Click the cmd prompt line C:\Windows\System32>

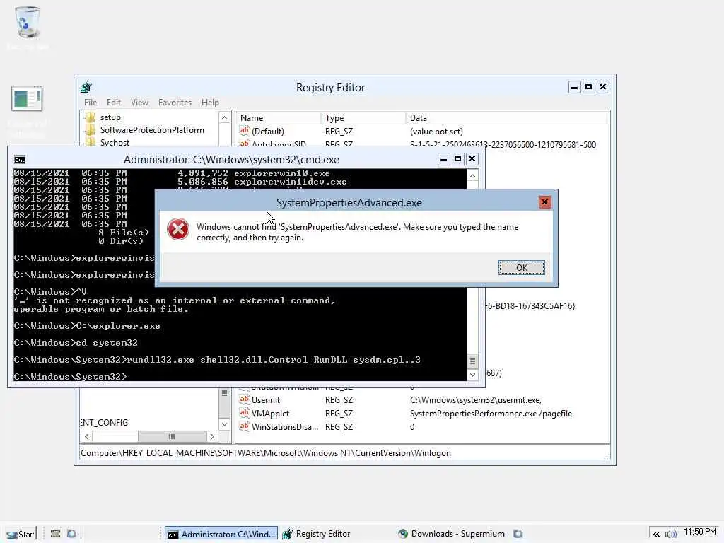point(70,377)
